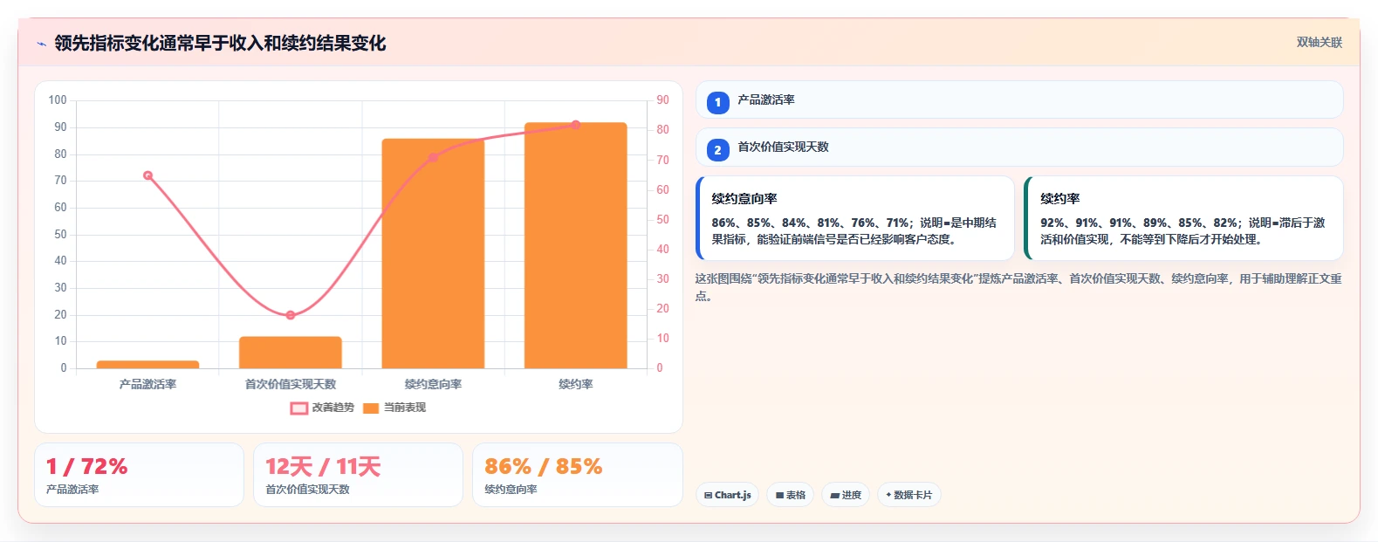Image resolution: width=1378 pixels, height=542 pixels.
Task: Click the 产品激活率 small bar
Action: pyautogui.click(x=147, y=364)
